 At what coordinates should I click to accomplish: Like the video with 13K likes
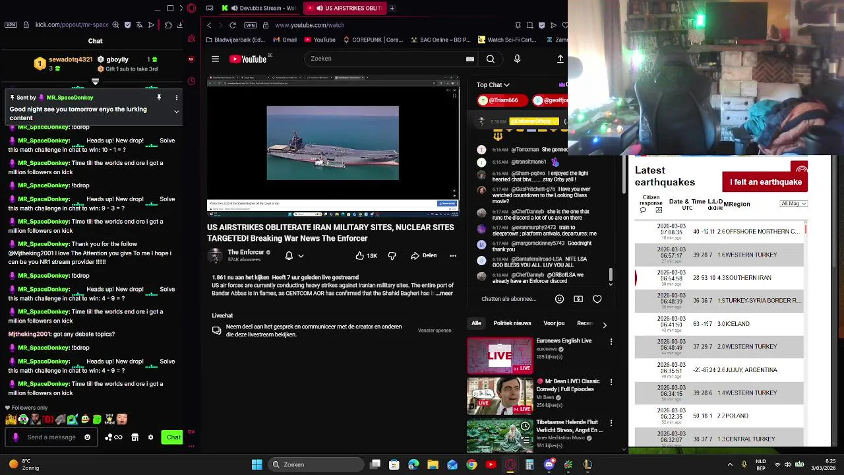point(366,255)
